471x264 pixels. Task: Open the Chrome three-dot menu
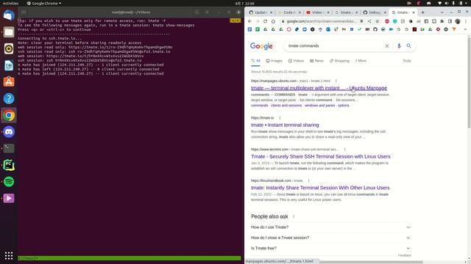pyautogui.click(x=466, y=21)
